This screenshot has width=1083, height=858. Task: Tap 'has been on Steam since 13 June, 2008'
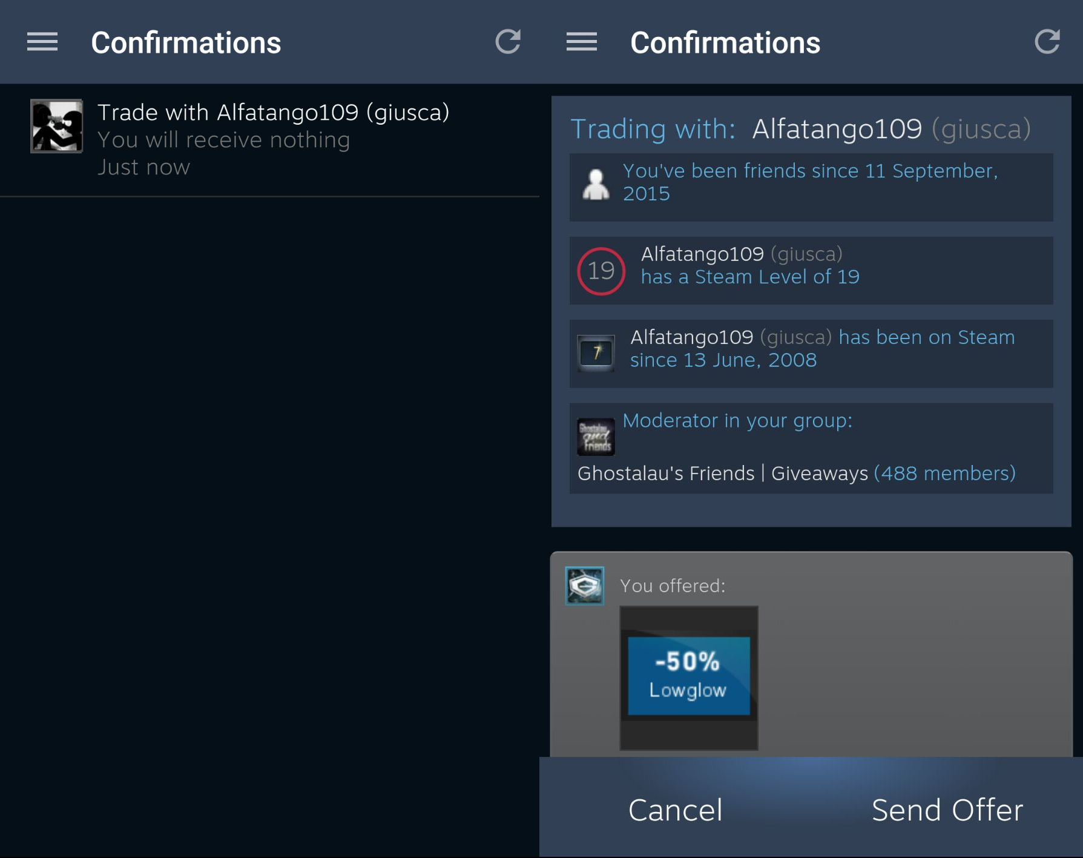[x=823, y=348]
